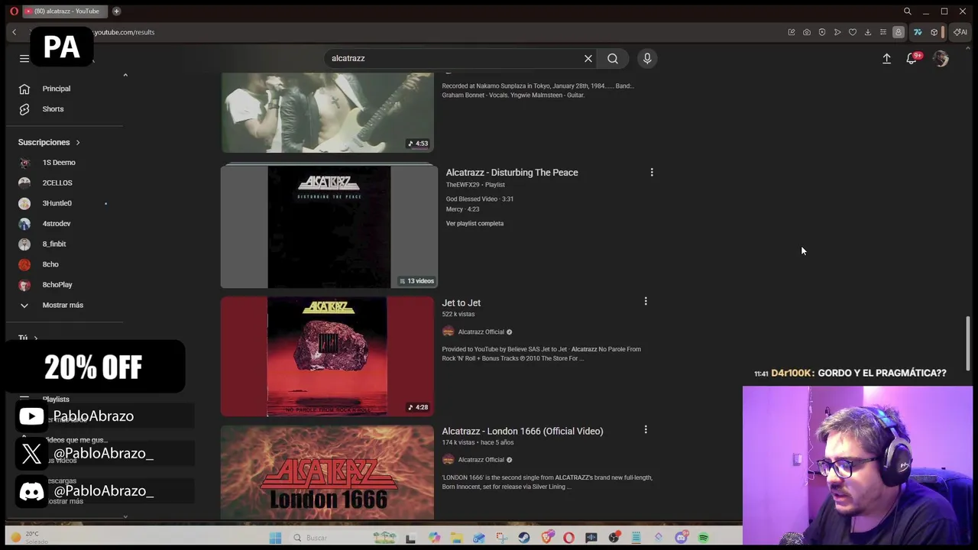Viewport: 978px width, 550px height.
Task: Click the live concert thumbnail with 4:53 duration
Action: click(327, 112)
